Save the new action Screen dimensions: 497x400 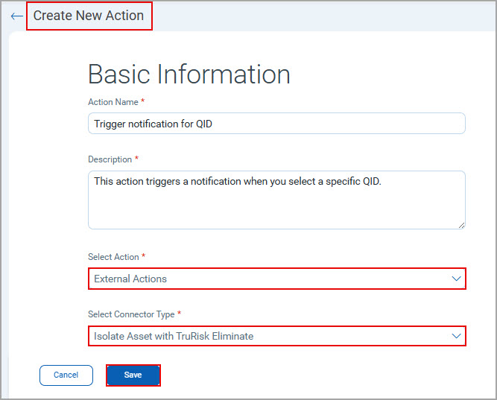point(133,375)
